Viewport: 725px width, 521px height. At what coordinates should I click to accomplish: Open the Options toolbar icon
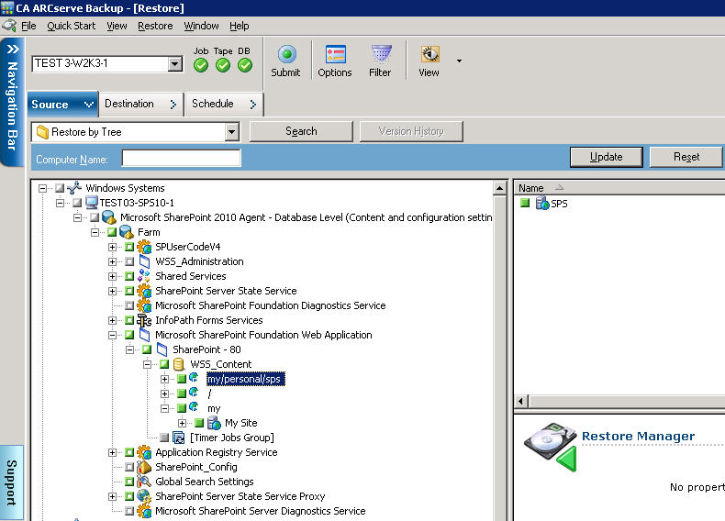tap(335, 55)
